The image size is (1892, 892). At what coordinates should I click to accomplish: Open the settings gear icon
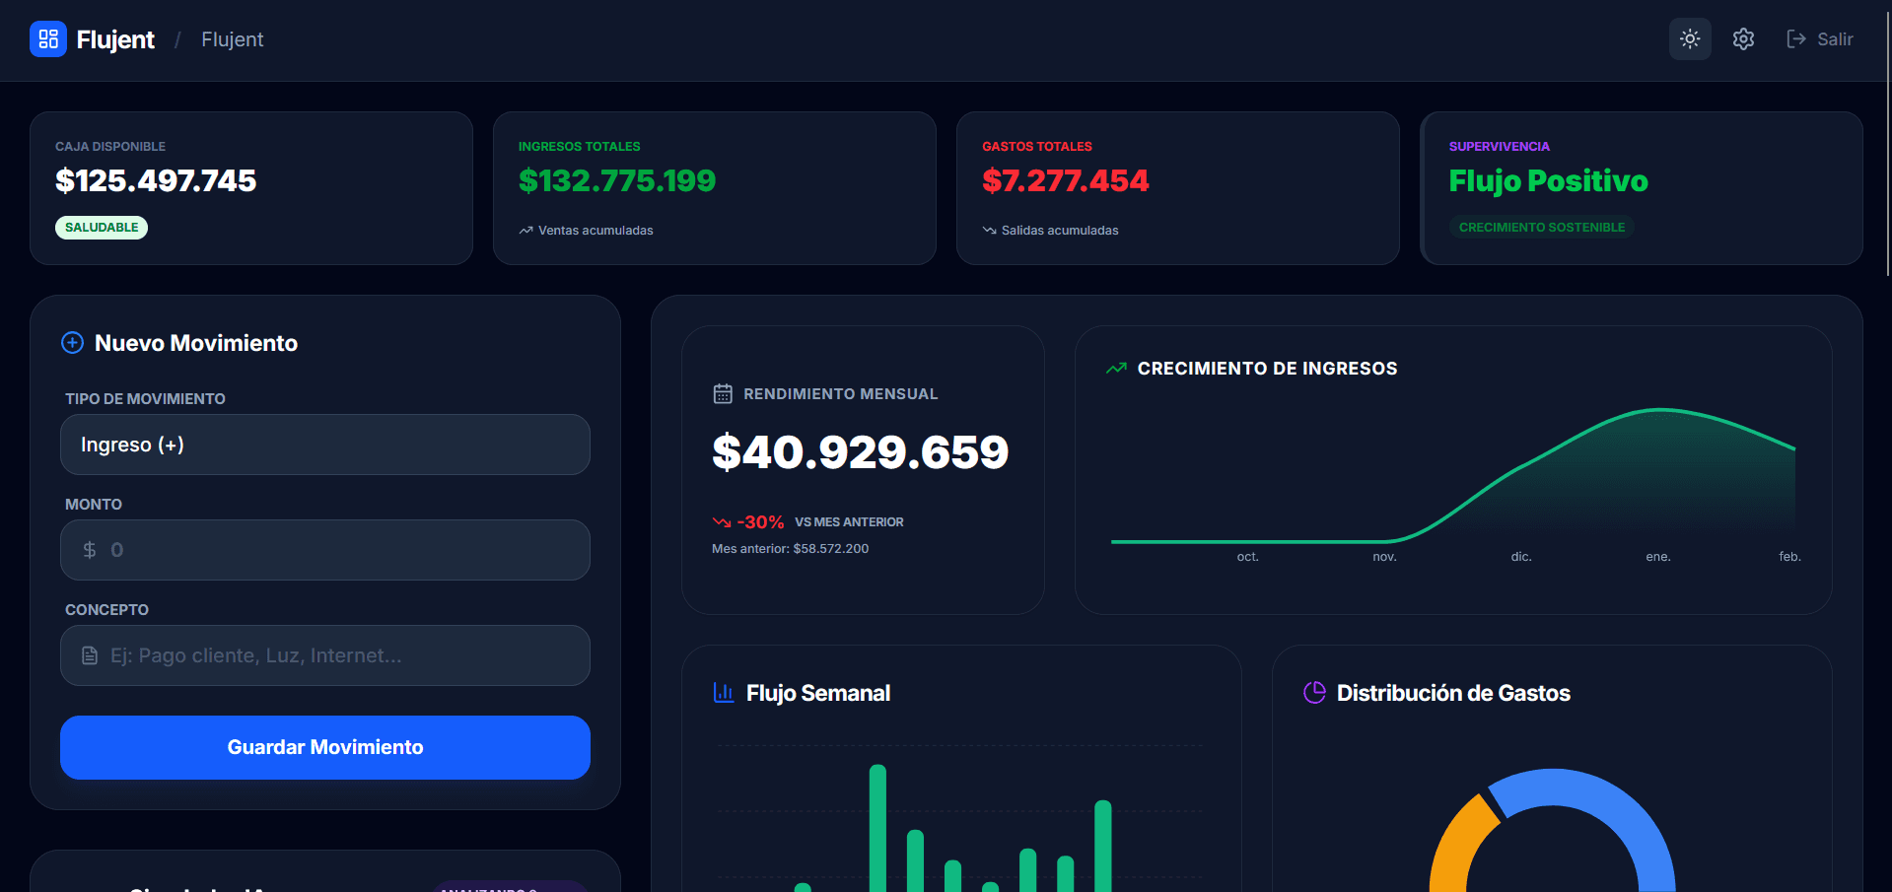(x=1742, y=38)
